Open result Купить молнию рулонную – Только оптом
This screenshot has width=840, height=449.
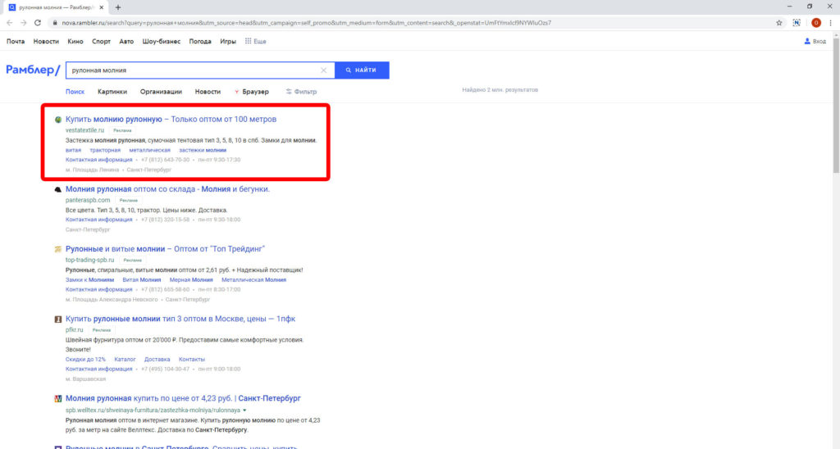(x=171, y=120)
